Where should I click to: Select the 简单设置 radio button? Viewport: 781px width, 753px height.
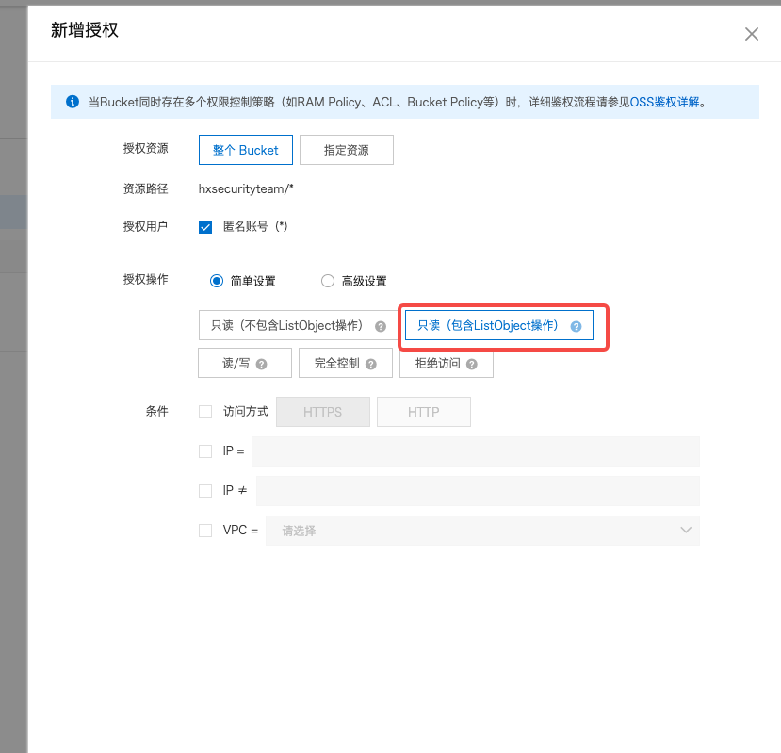tap(217, 281)
